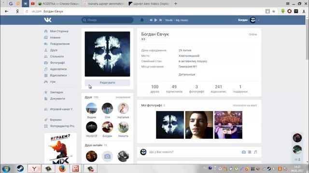Viewport: 309px width, 173px height.
Task: Open the concert photo in Мої фотографії
Action: pos(228,125)
